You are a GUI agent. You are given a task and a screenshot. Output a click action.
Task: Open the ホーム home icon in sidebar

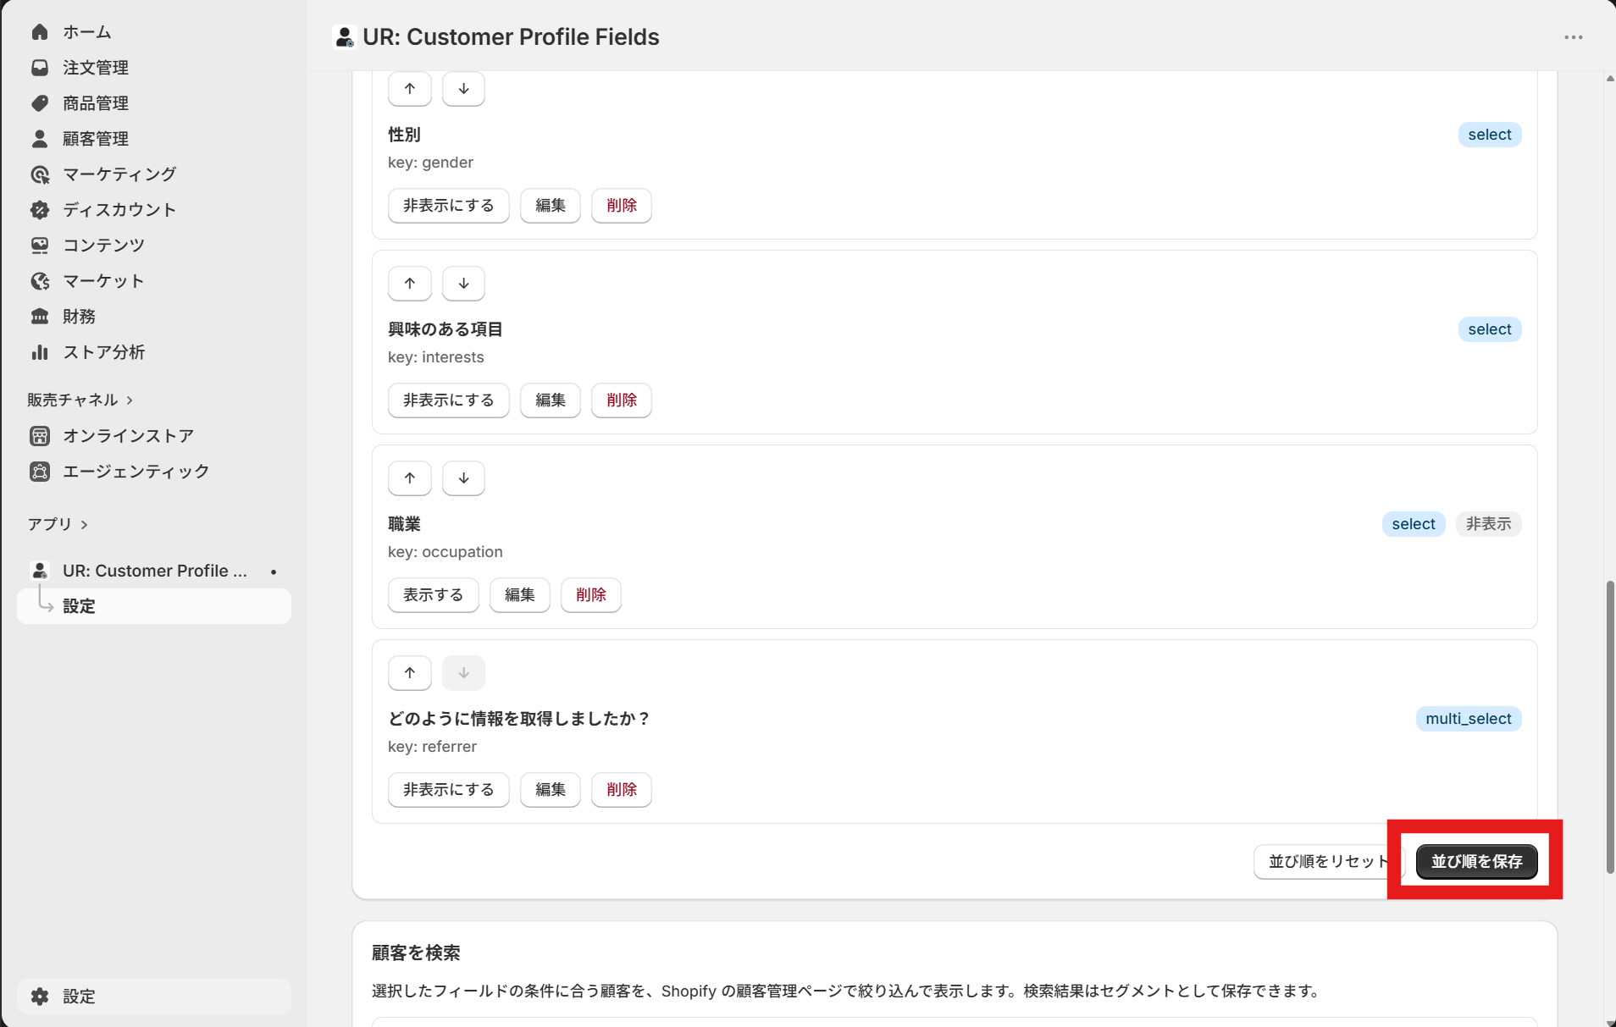pos(40,32)
